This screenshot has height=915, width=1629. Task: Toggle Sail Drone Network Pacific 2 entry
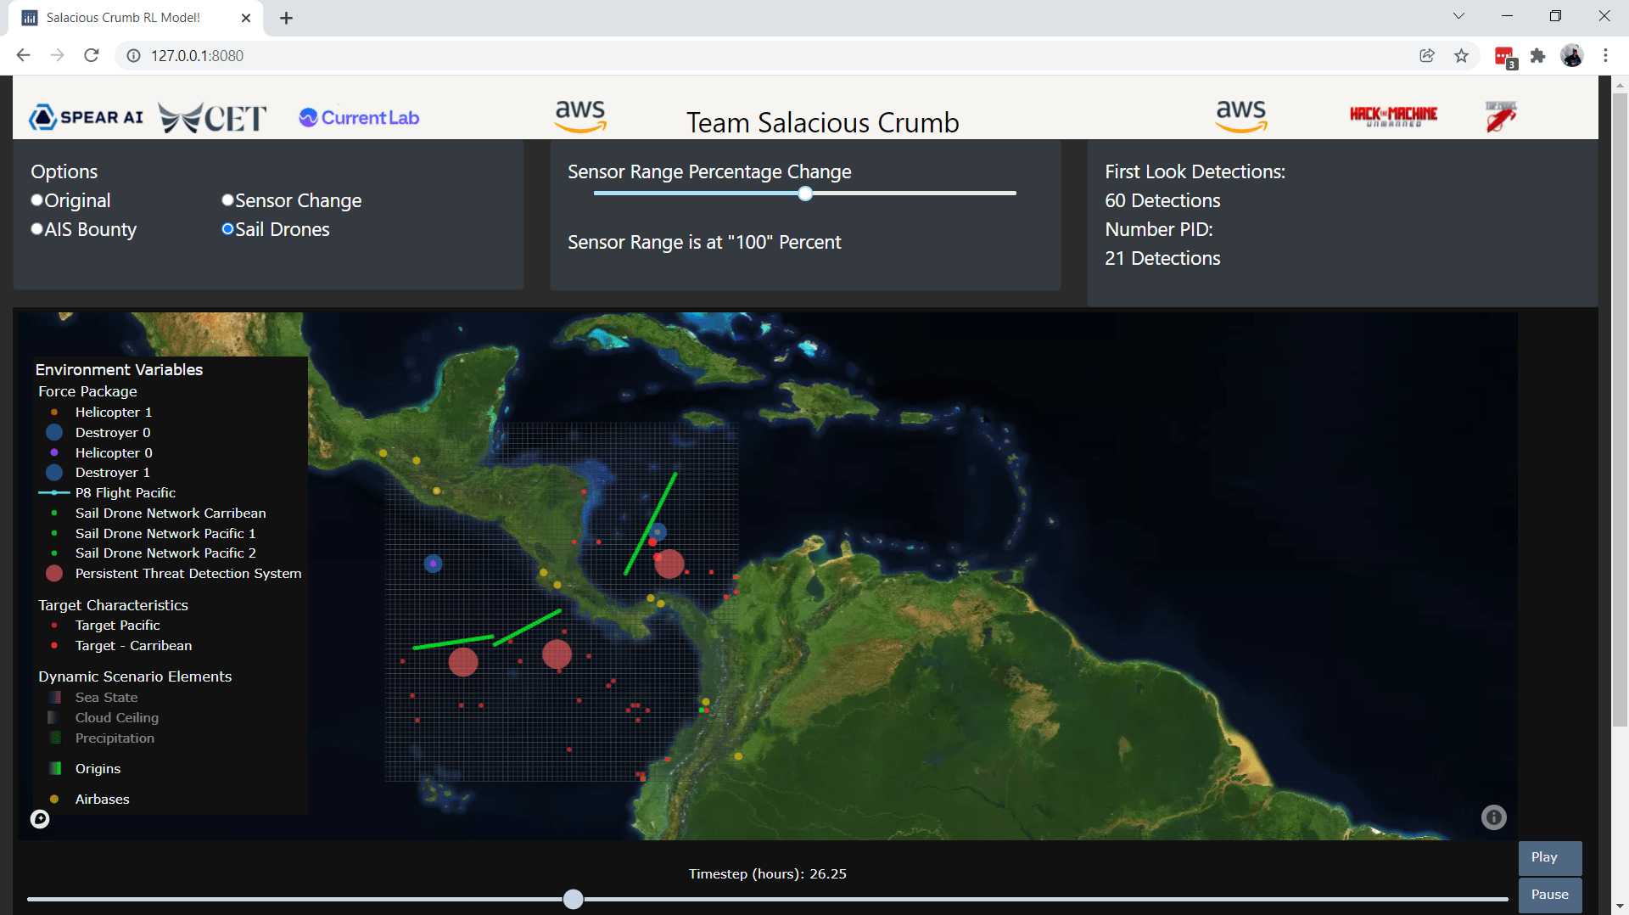click(165, 553)
